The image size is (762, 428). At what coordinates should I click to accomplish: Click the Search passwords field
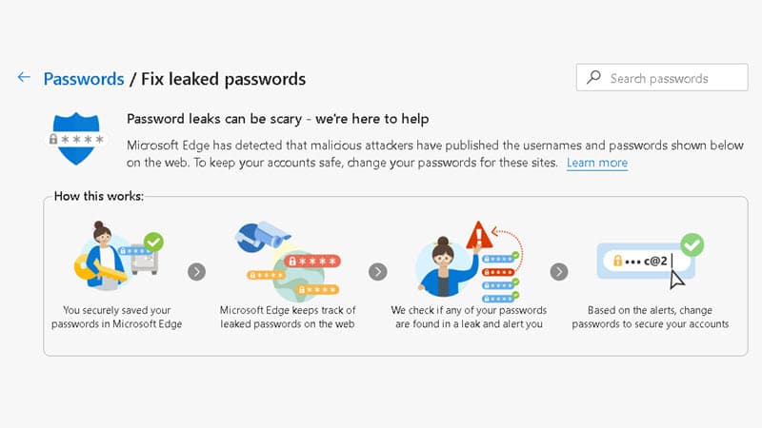pyautogui.click(x=662, y=78)
